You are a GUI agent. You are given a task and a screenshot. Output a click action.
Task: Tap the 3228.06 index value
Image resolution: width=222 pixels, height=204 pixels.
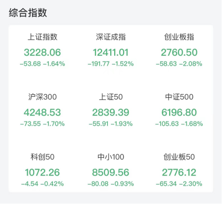click(x=42, y=52)
